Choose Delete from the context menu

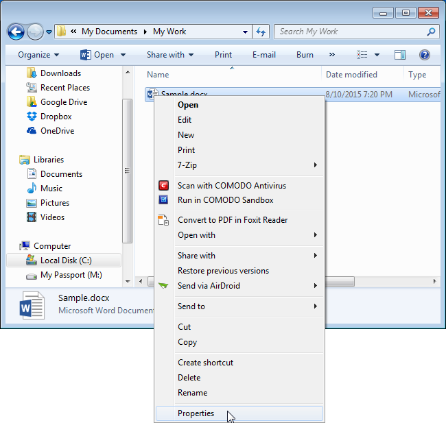click(x=239, y=378)
